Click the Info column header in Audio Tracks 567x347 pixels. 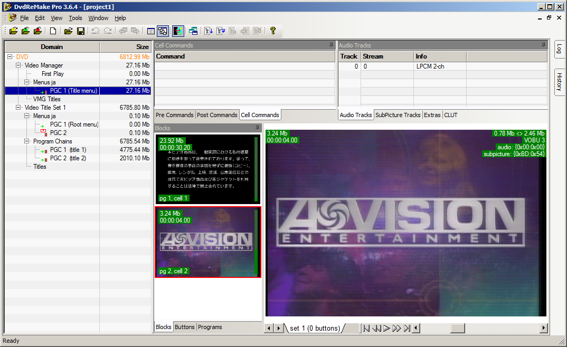tap(440, 56)
